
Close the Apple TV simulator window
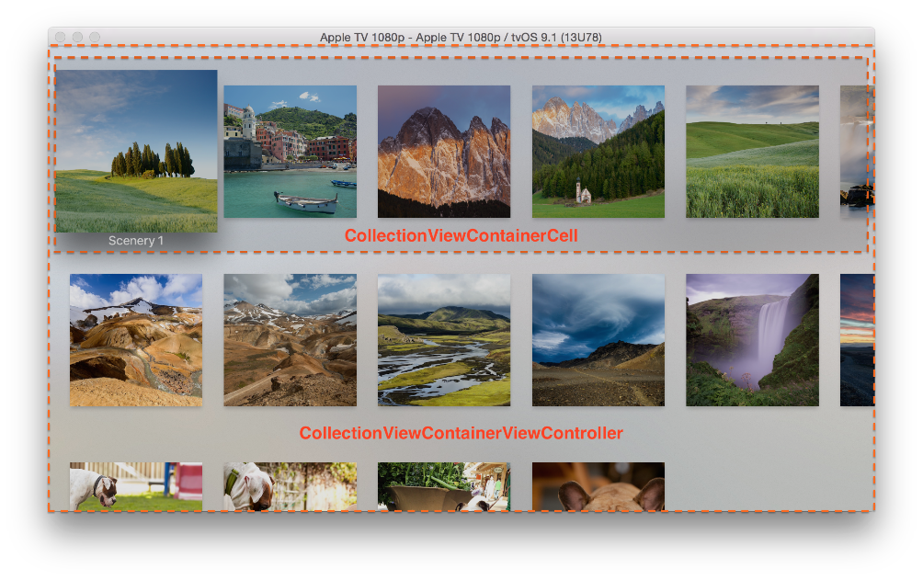coord(60,37)
